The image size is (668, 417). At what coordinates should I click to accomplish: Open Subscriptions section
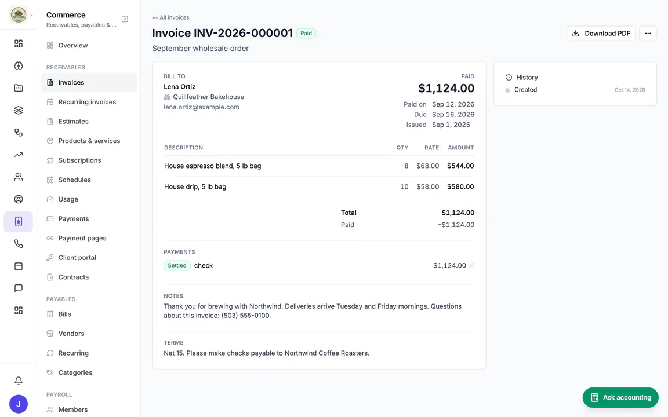pos(89,160)
